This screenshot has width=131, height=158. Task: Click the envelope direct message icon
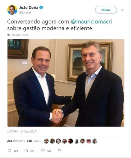(x=60, y=151)
